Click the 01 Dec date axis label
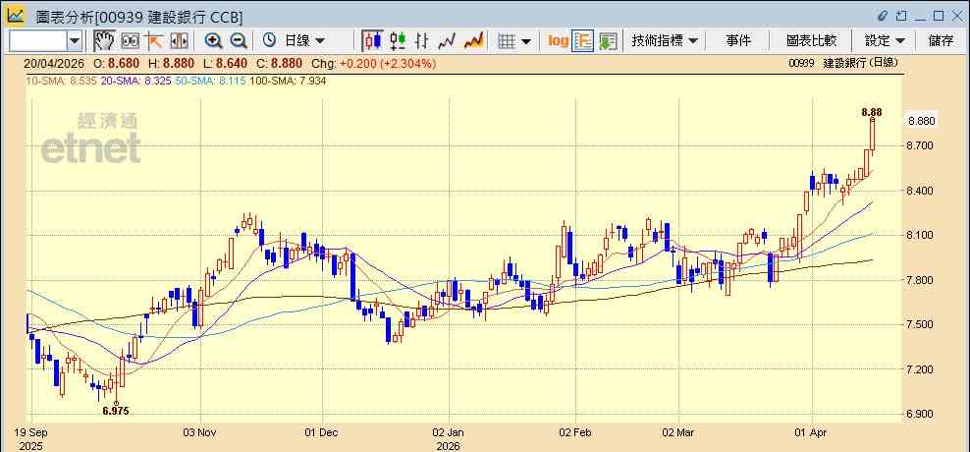 [x=322, y=432]
